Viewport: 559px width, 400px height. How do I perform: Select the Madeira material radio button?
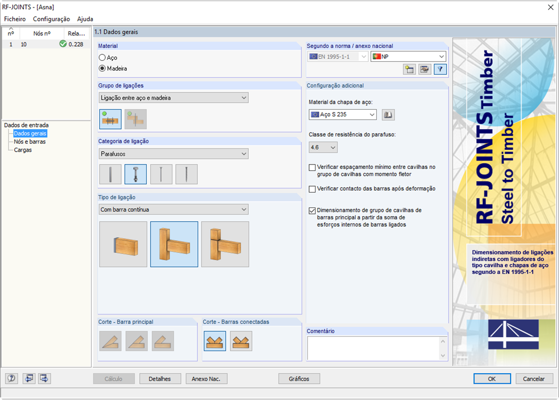[102, 68]
